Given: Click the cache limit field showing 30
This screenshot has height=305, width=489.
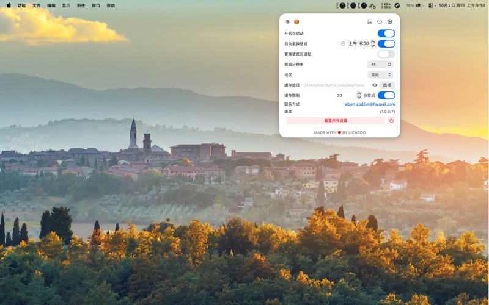Looking at the screenshot, I should tap(345, 95).
